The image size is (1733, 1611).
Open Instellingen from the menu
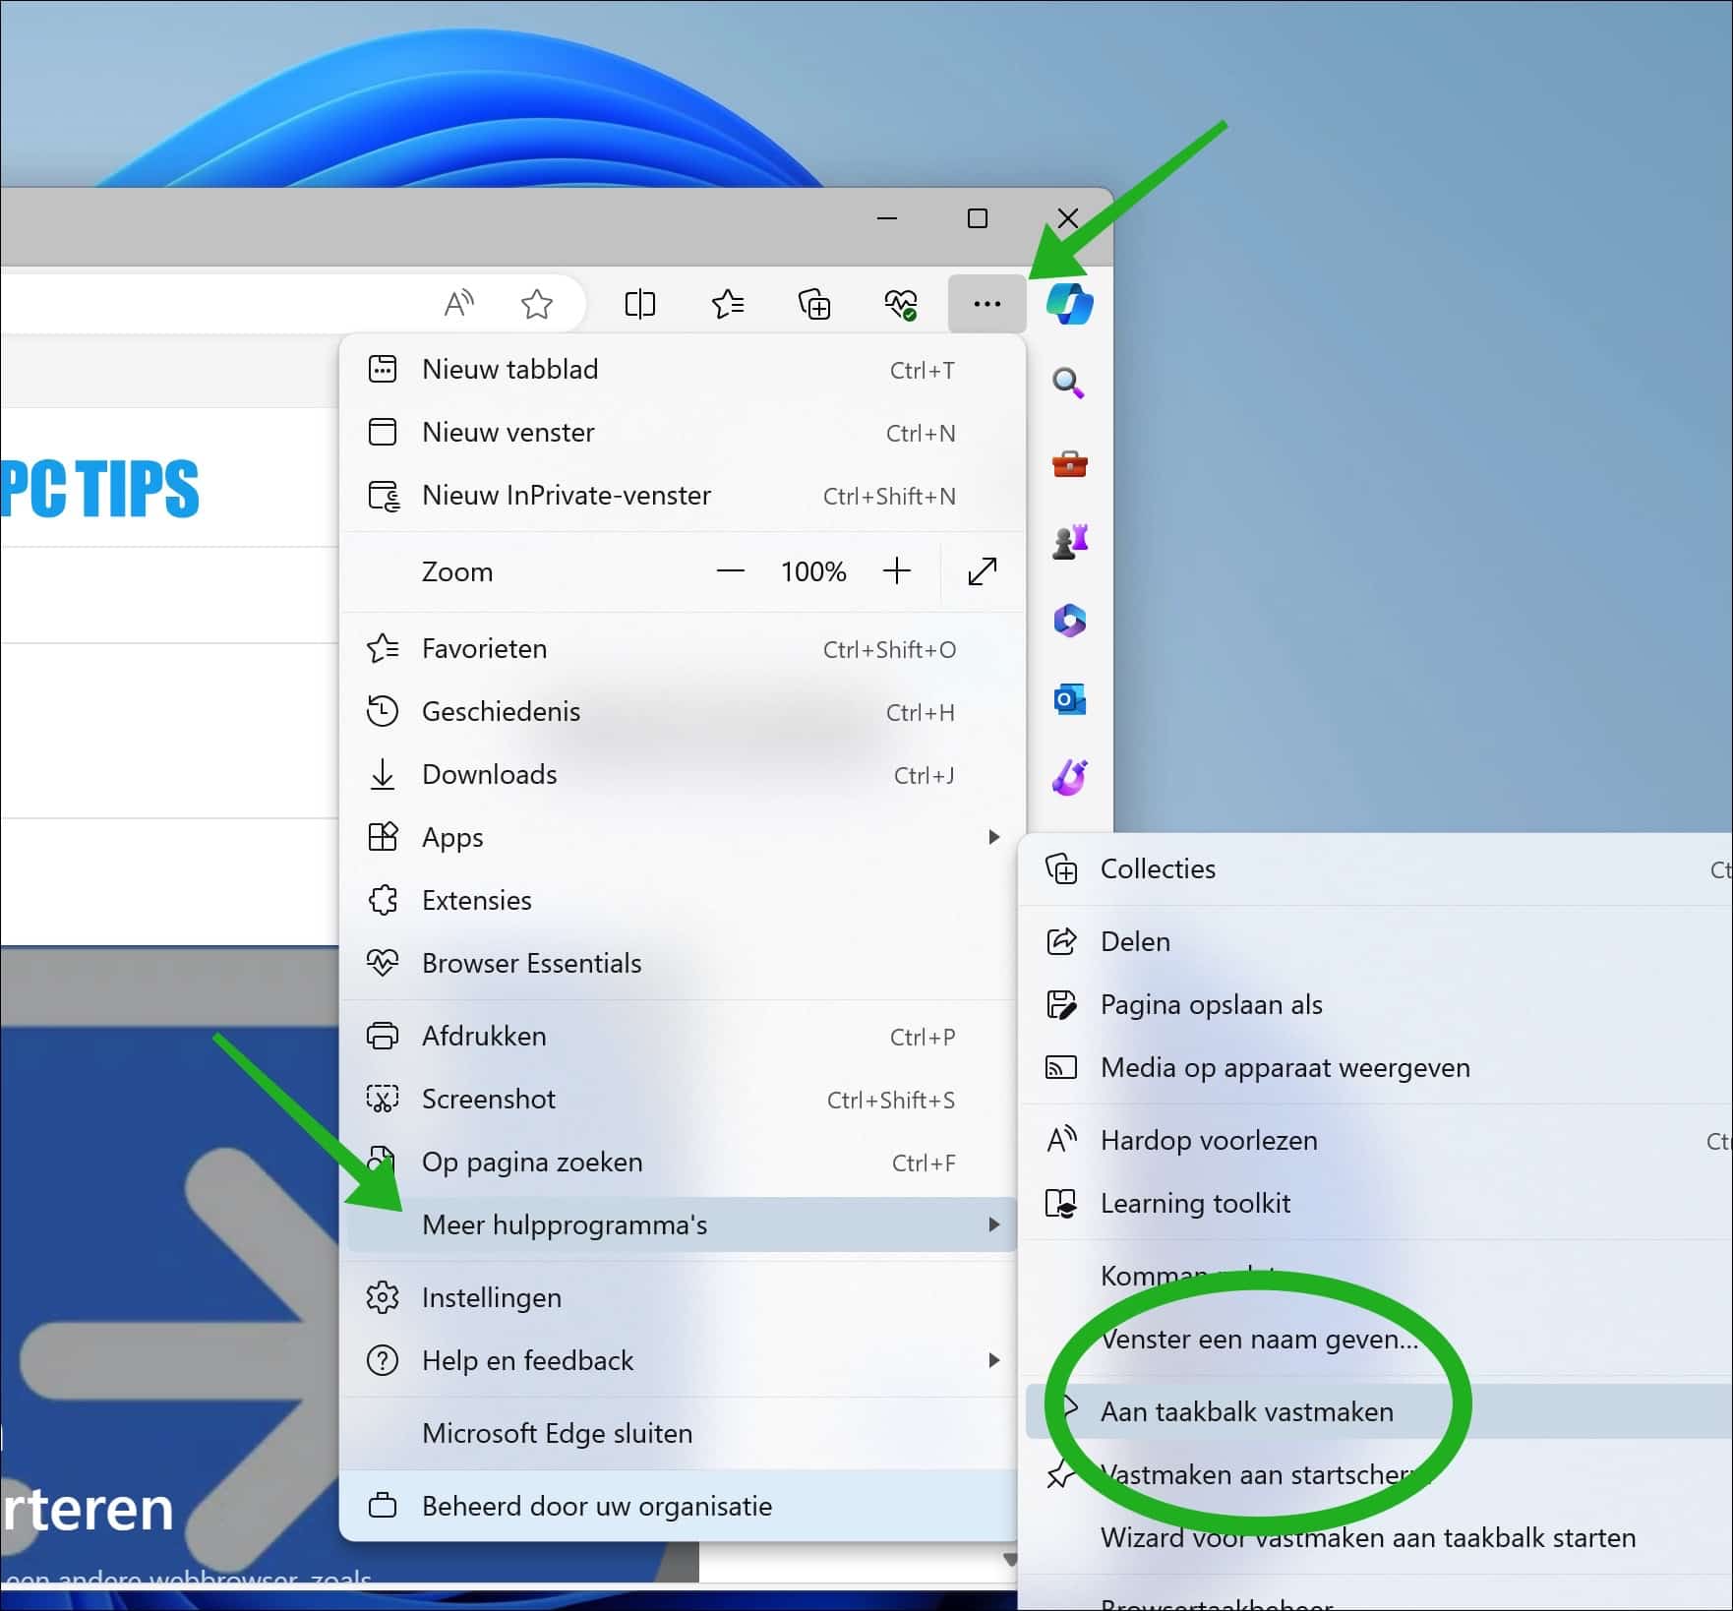tap(491, 1297)
